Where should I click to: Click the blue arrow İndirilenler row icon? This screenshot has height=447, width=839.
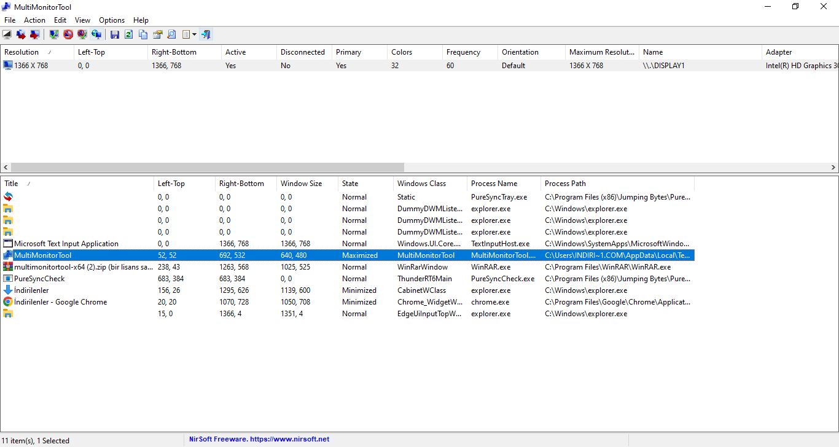(8, 290)
